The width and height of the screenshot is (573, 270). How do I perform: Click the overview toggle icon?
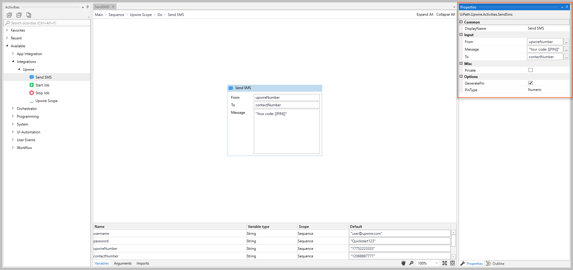[452, 263]
